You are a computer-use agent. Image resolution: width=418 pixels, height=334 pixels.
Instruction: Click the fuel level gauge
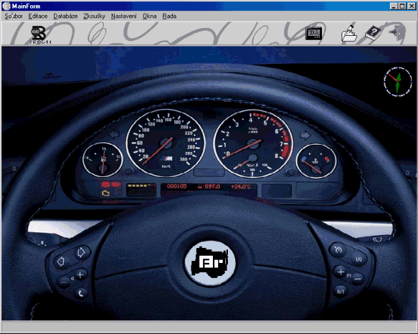point(103,160)
